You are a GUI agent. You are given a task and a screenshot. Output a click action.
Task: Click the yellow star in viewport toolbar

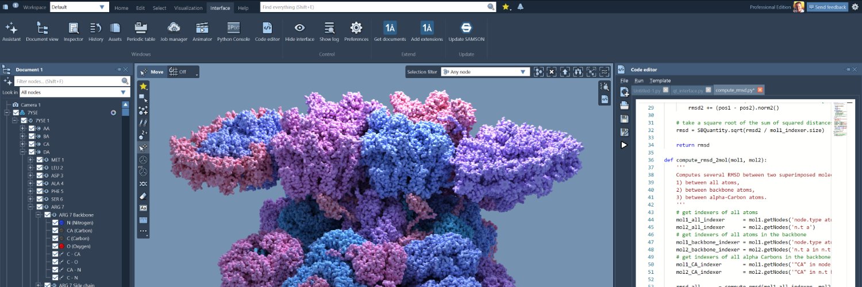pyautogui.click(x=143, y=86)
